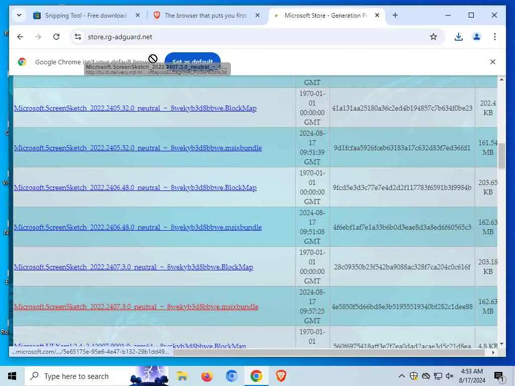Select Google Chrome taskbar icon
Viewport: 515px width, 386px height.
[256, 376]
